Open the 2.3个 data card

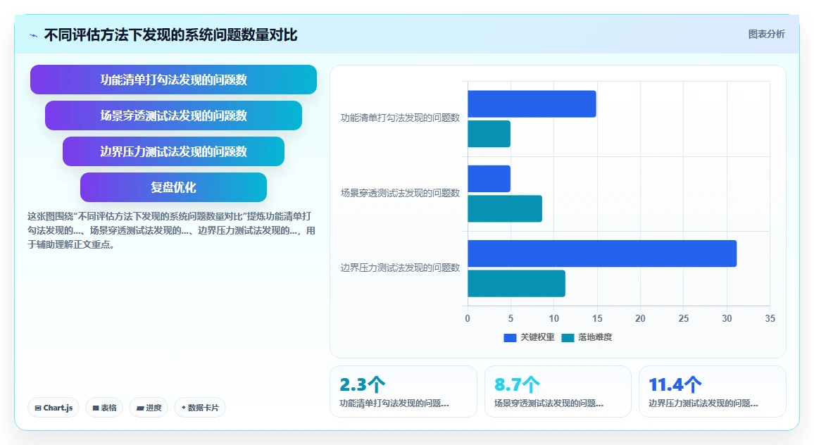click(403, 391)
